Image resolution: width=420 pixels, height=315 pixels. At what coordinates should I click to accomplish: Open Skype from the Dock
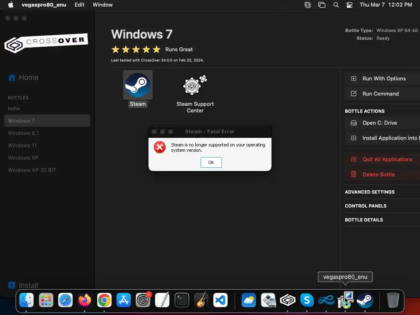(307, 300)
